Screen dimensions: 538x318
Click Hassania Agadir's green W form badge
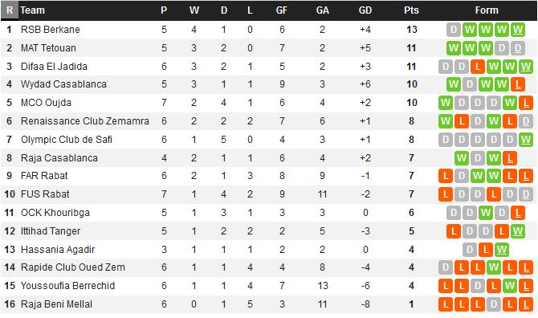click(502, 250)
